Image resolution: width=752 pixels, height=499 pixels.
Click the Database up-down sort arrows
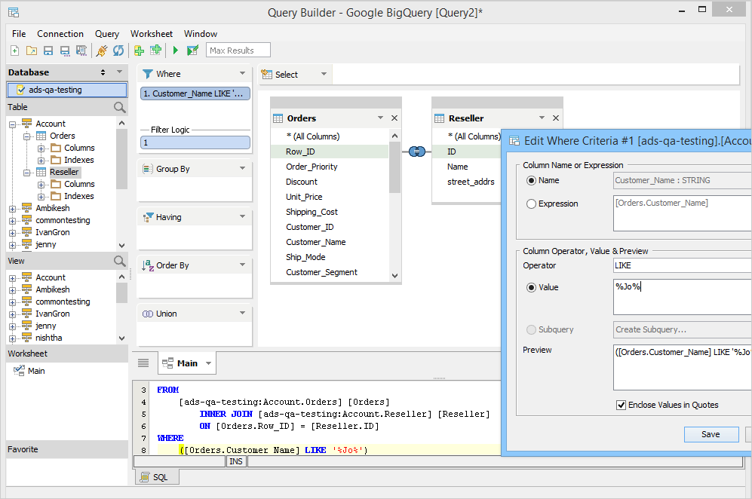click(103, 72)
